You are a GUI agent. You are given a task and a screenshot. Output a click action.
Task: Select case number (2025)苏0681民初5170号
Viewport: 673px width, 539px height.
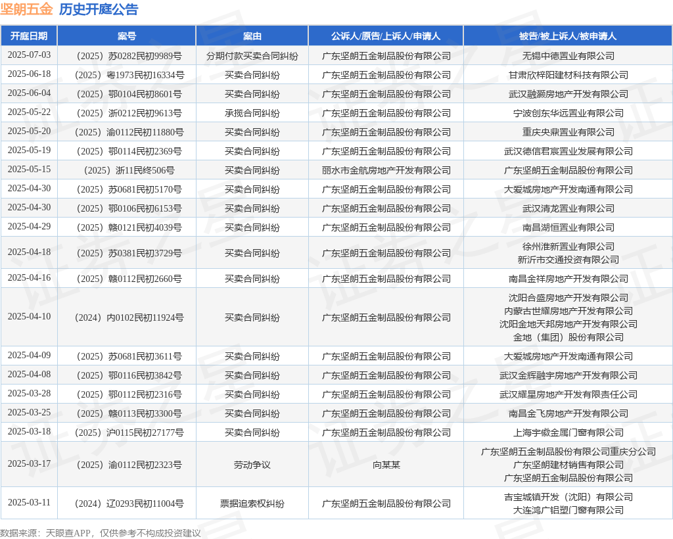[127, 189]
